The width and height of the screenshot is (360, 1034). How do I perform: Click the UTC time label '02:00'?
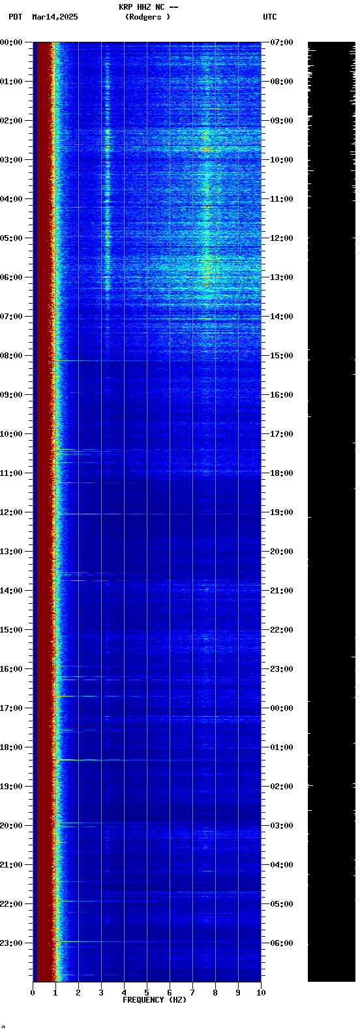282,787
